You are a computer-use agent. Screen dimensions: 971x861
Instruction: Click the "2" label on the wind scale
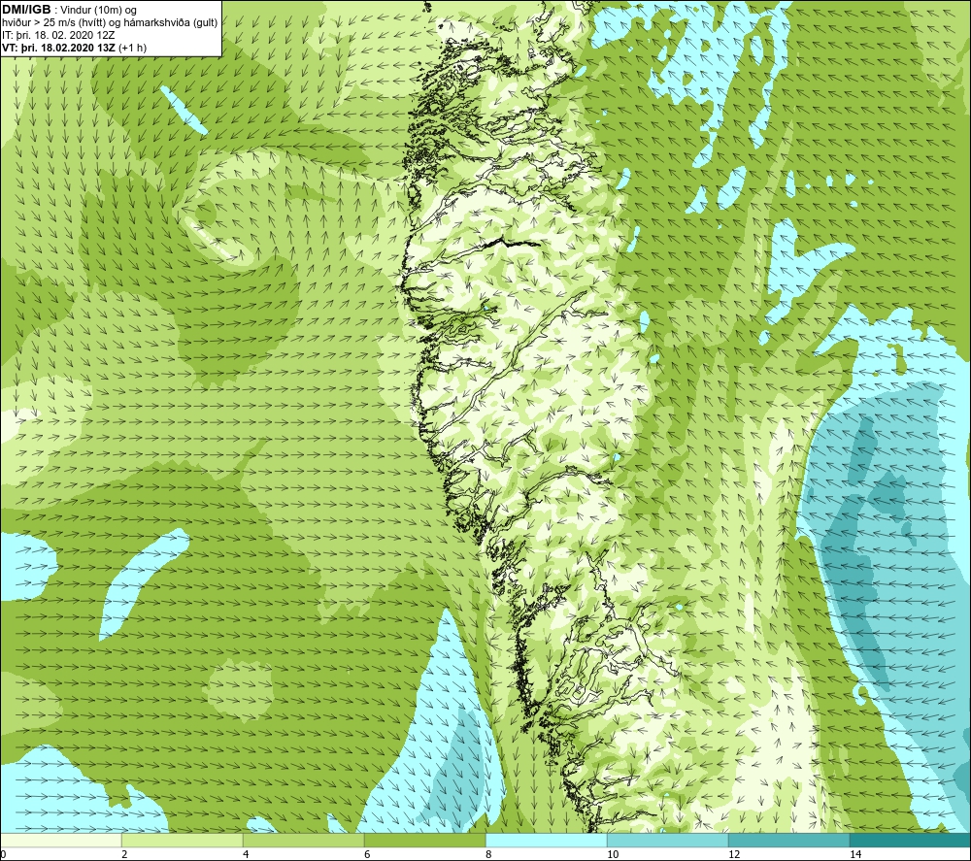(x=124, y=854)
